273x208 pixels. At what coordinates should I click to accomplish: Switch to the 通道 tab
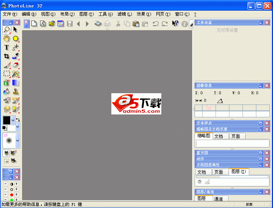pyautogui.click(x=219, y=199)
